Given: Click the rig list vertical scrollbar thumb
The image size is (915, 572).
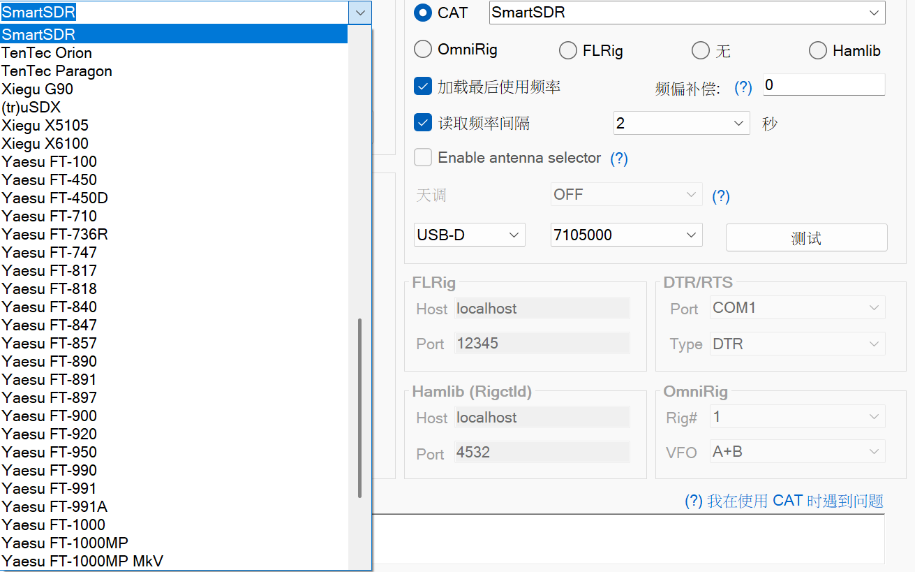Looking at the screenshot, I should pos(360,409).
